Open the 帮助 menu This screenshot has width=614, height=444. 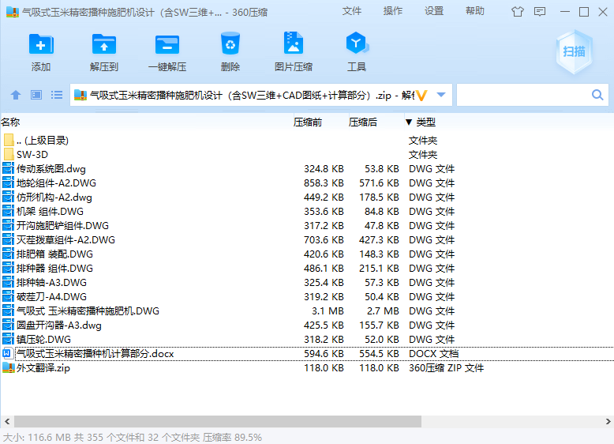475,11
